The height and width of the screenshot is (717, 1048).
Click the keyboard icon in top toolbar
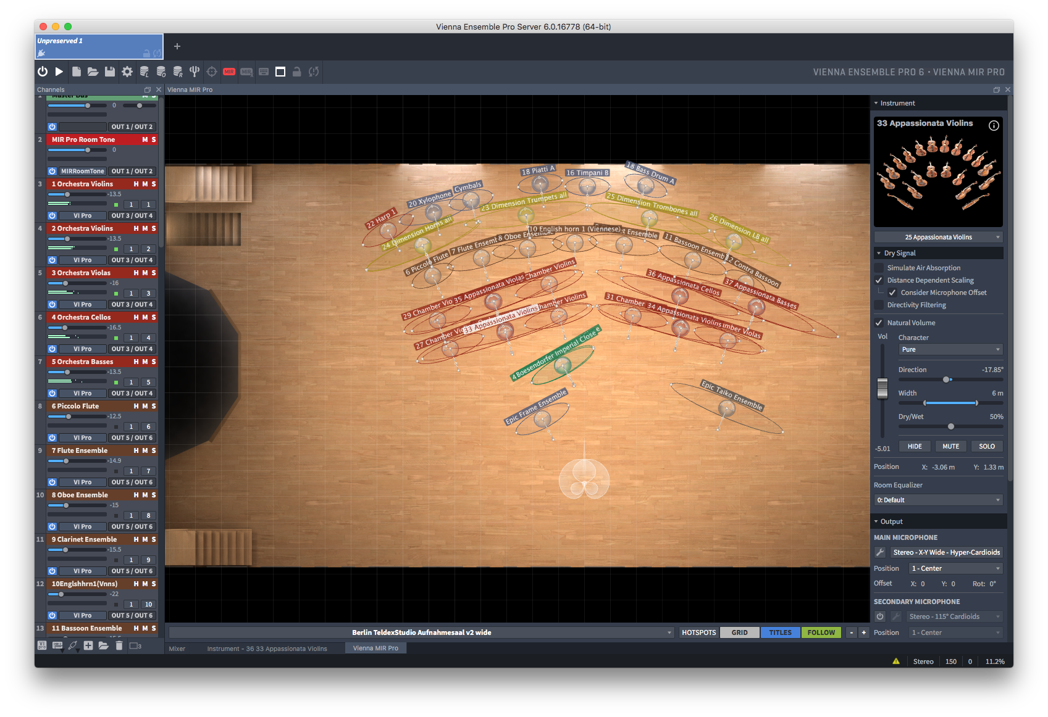[x=264, y=72]
